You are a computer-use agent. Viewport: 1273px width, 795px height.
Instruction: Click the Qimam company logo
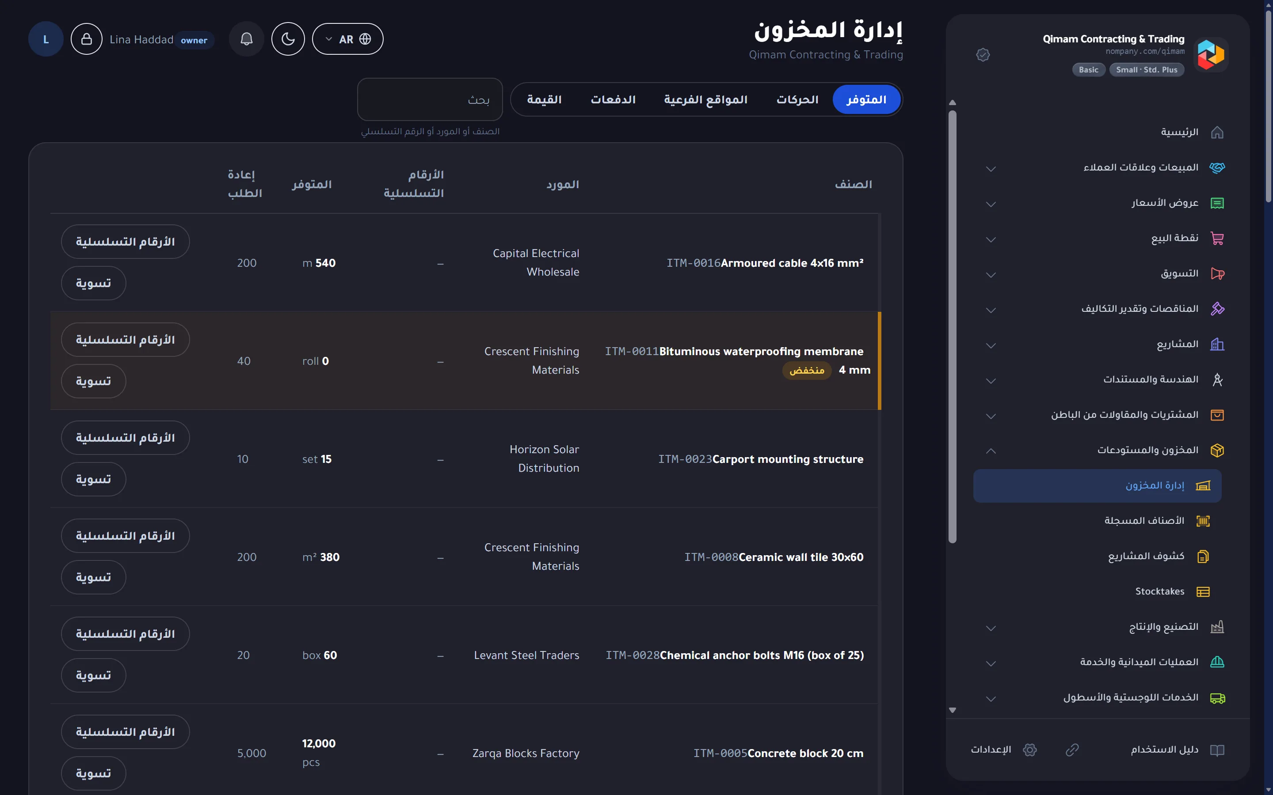tap(1210, 55)
